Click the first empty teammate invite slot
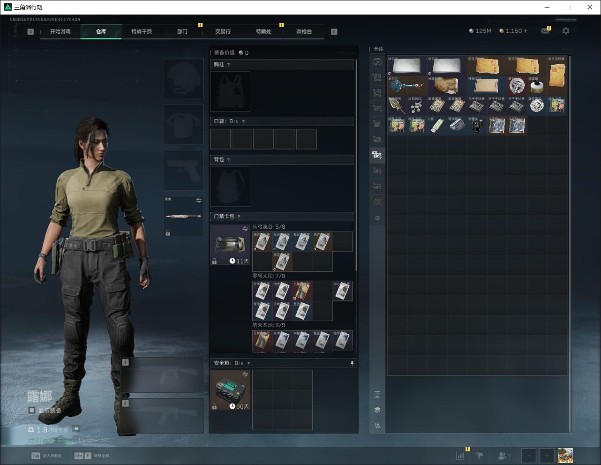601x465 pixels. (529, 456)
